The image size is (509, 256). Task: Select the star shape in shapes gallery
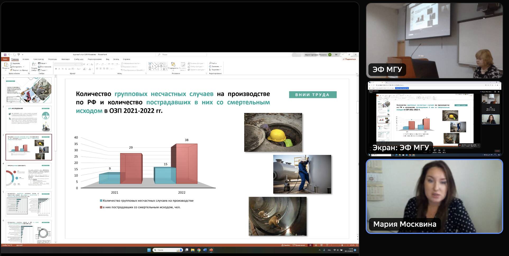(x=164, y=69)
